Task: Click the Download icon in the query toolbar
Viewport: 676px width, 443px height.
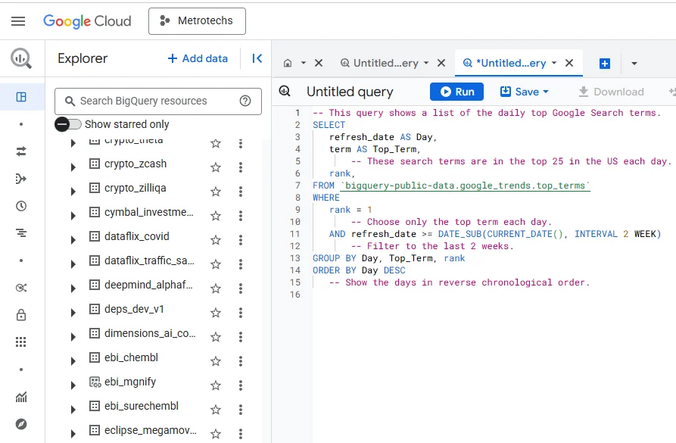Action: pos(583,91)
